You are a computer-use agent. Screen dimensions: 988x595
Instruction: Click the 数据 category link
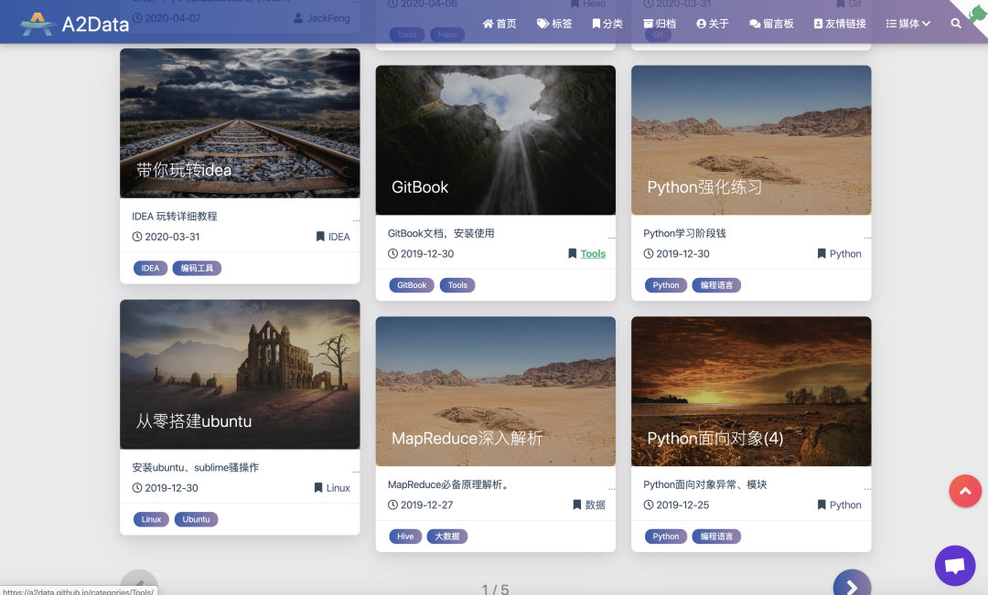[x=589, y=505]
